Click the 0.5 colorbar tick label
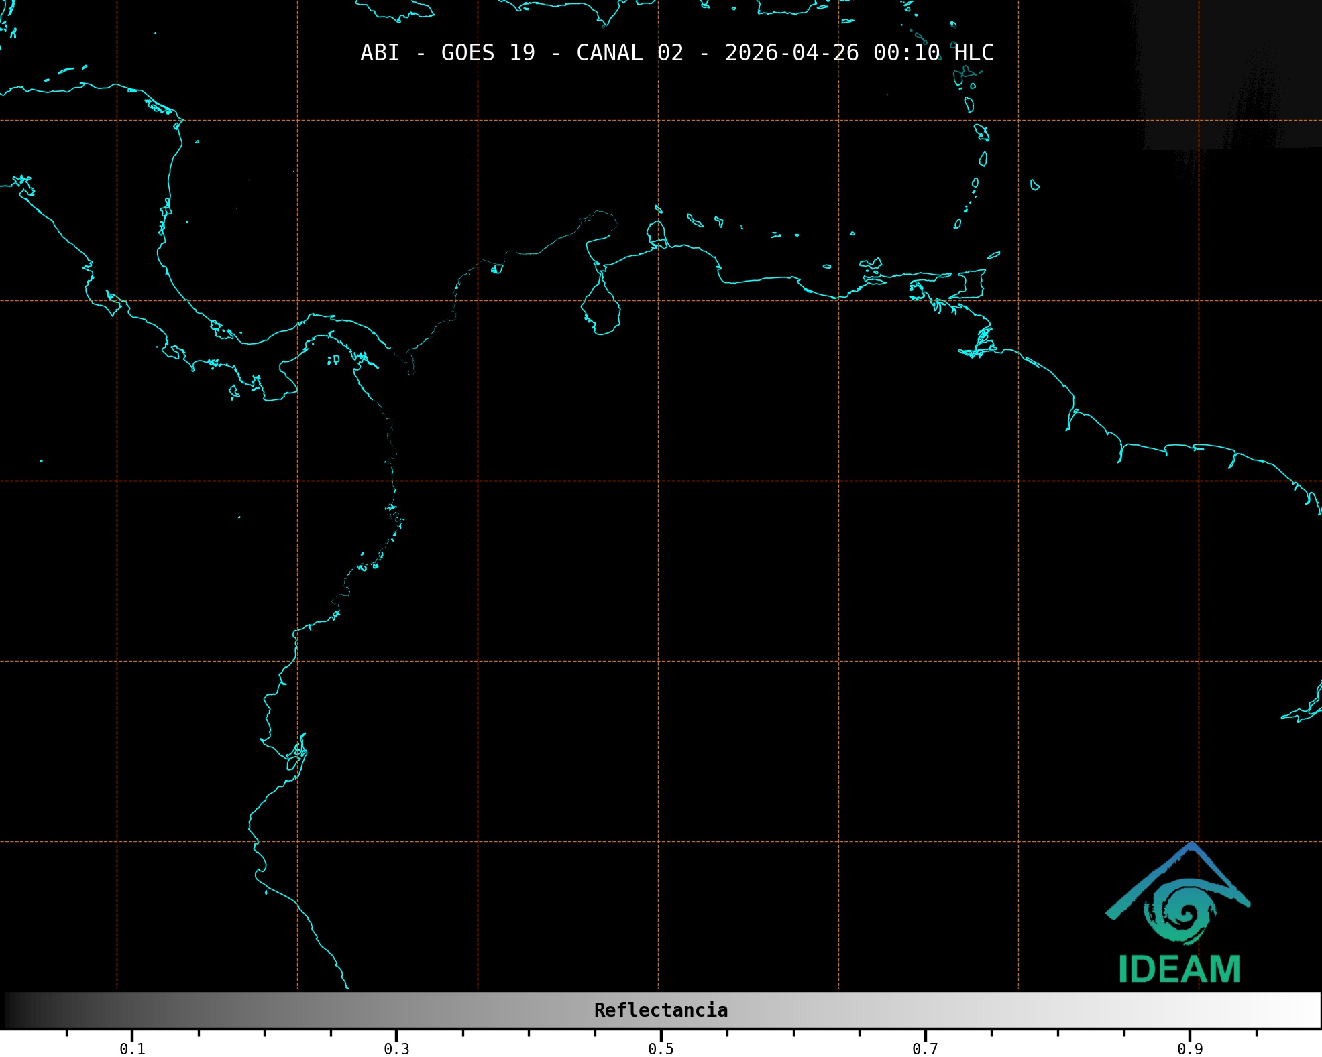 [x=661, y=1048]
